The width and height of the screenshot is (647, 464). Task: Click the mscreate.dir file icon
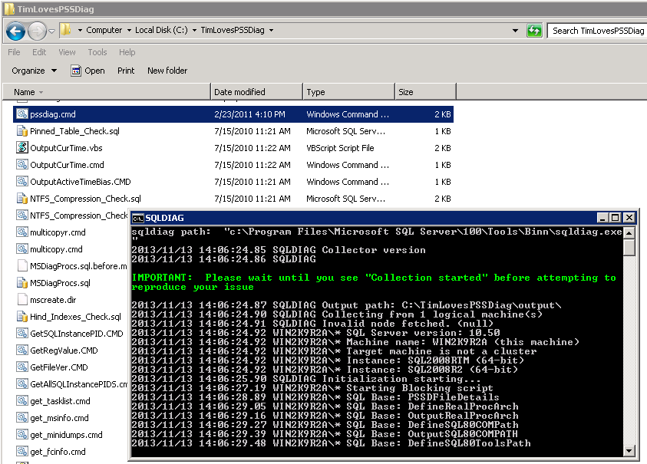point(22,300)
